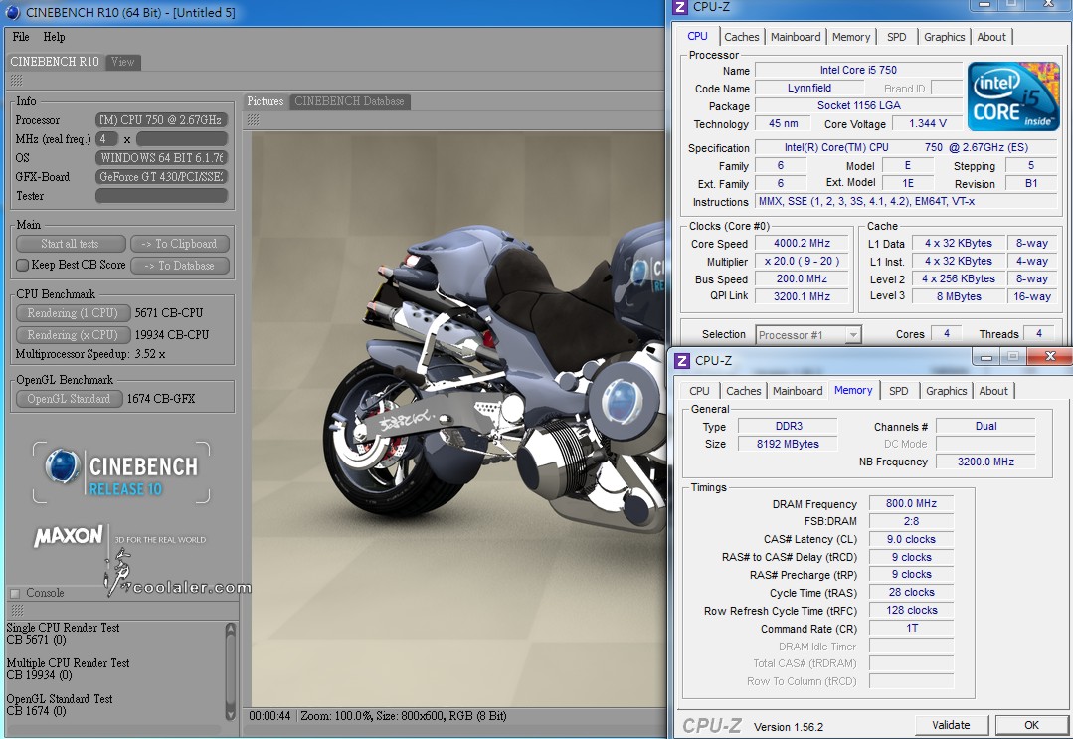
Task: Click the OK button in CPU-Z
Action: (x=1031, y=725)
